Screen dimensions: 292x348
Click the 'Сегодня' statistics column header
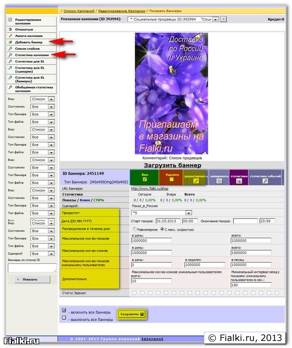point(145,195)
